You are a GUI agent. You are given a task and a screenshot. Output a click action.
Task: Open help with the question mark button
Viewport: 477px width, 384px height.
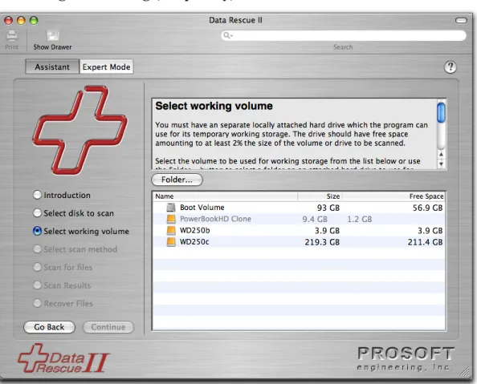450,67
